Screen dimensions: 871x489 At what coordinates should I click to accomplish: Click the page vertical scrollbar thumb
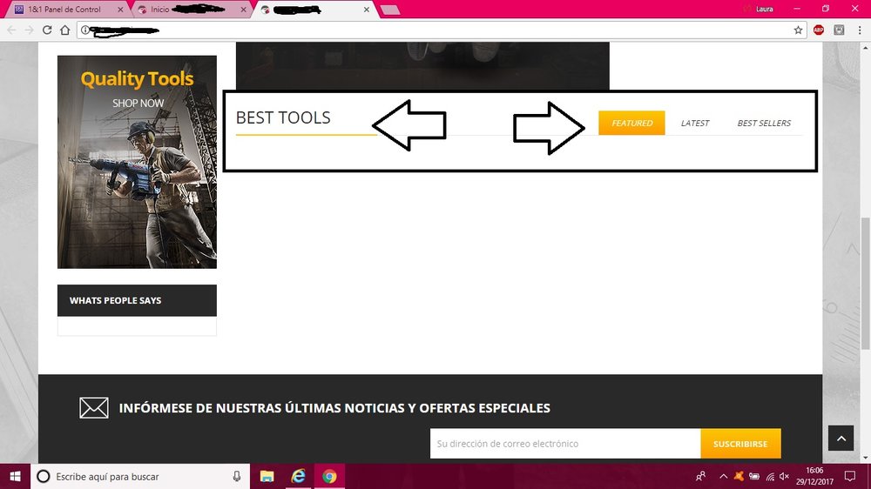coord(865,284)
